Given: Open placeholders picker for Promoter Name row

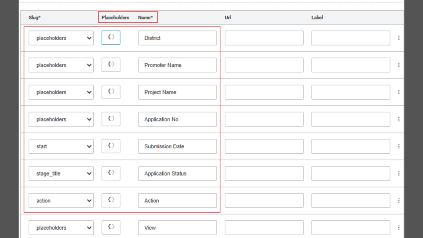Looking at the screenshot, I should point(111,65).
